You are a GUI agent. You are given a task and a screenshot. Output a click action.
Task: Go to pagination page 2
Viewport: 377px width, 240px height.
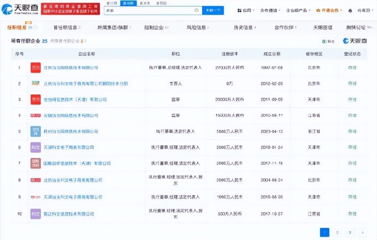337,232
